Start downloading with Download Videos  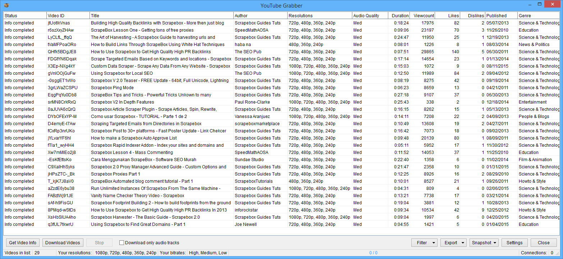(x=63, y=242)
